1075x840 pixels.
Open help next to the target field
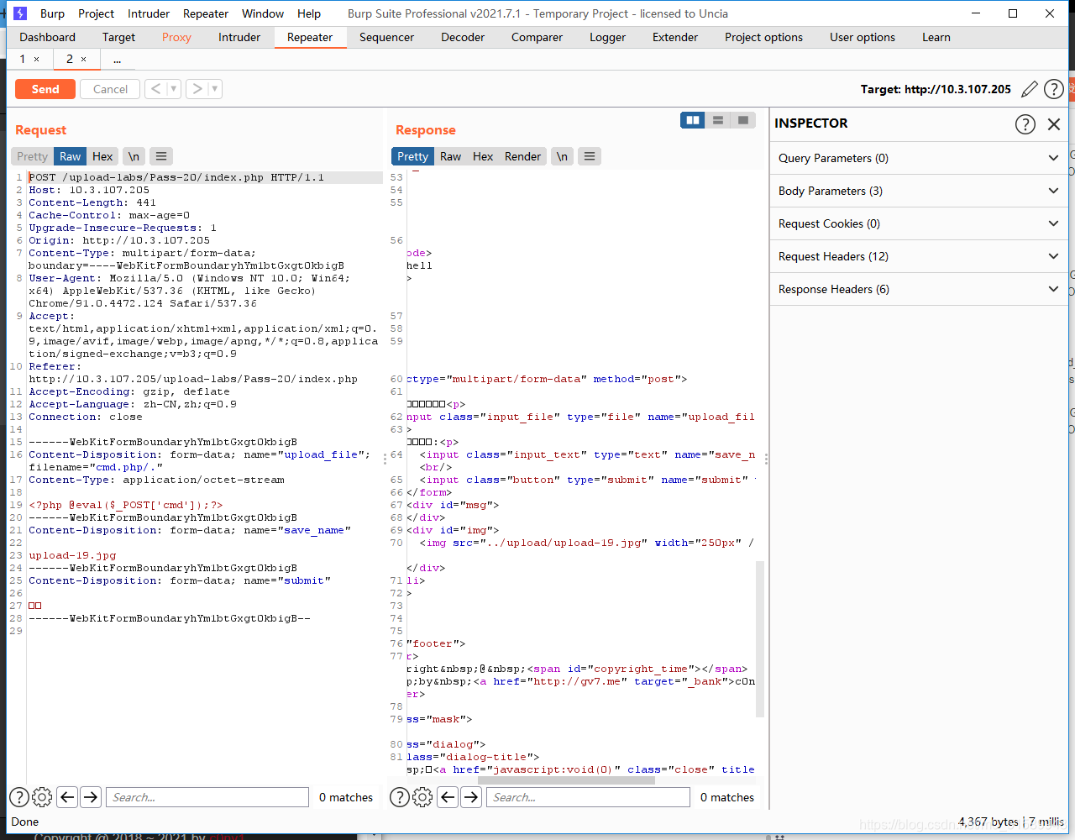pos(1054,89)
